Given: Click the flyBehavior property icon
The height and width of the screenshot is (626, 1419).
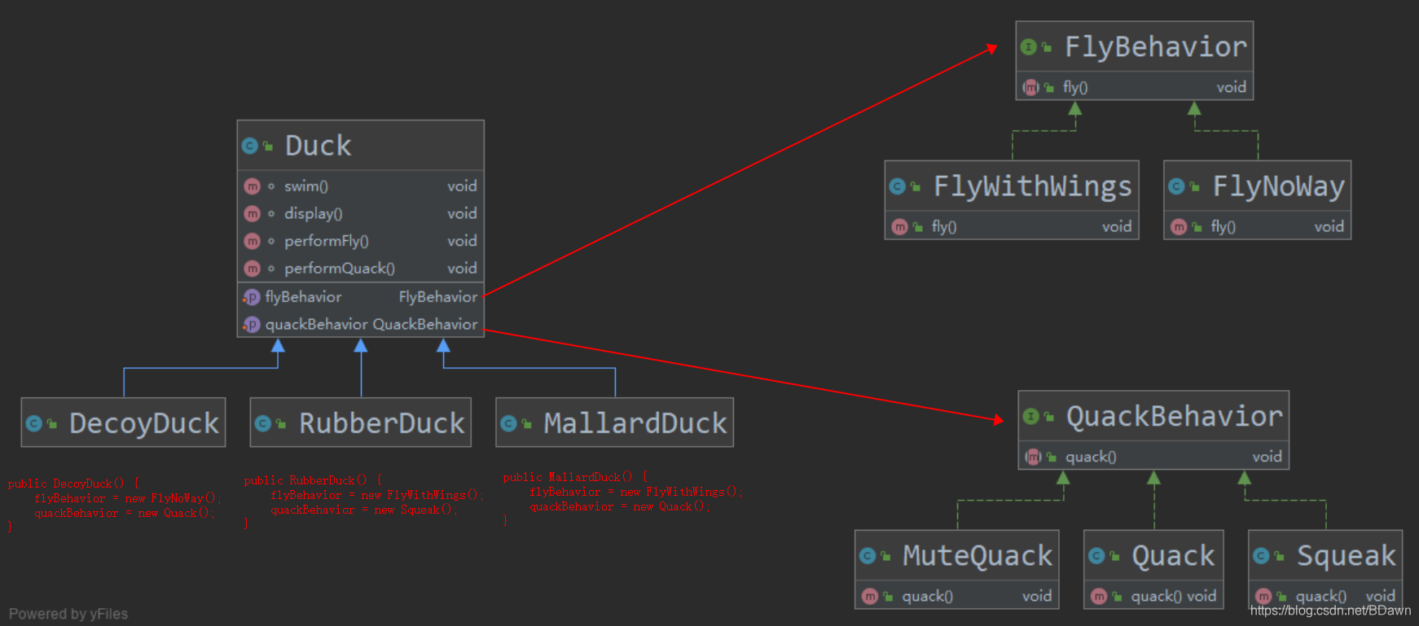Looking at the screenshot, I should click(x=251, y=297).
